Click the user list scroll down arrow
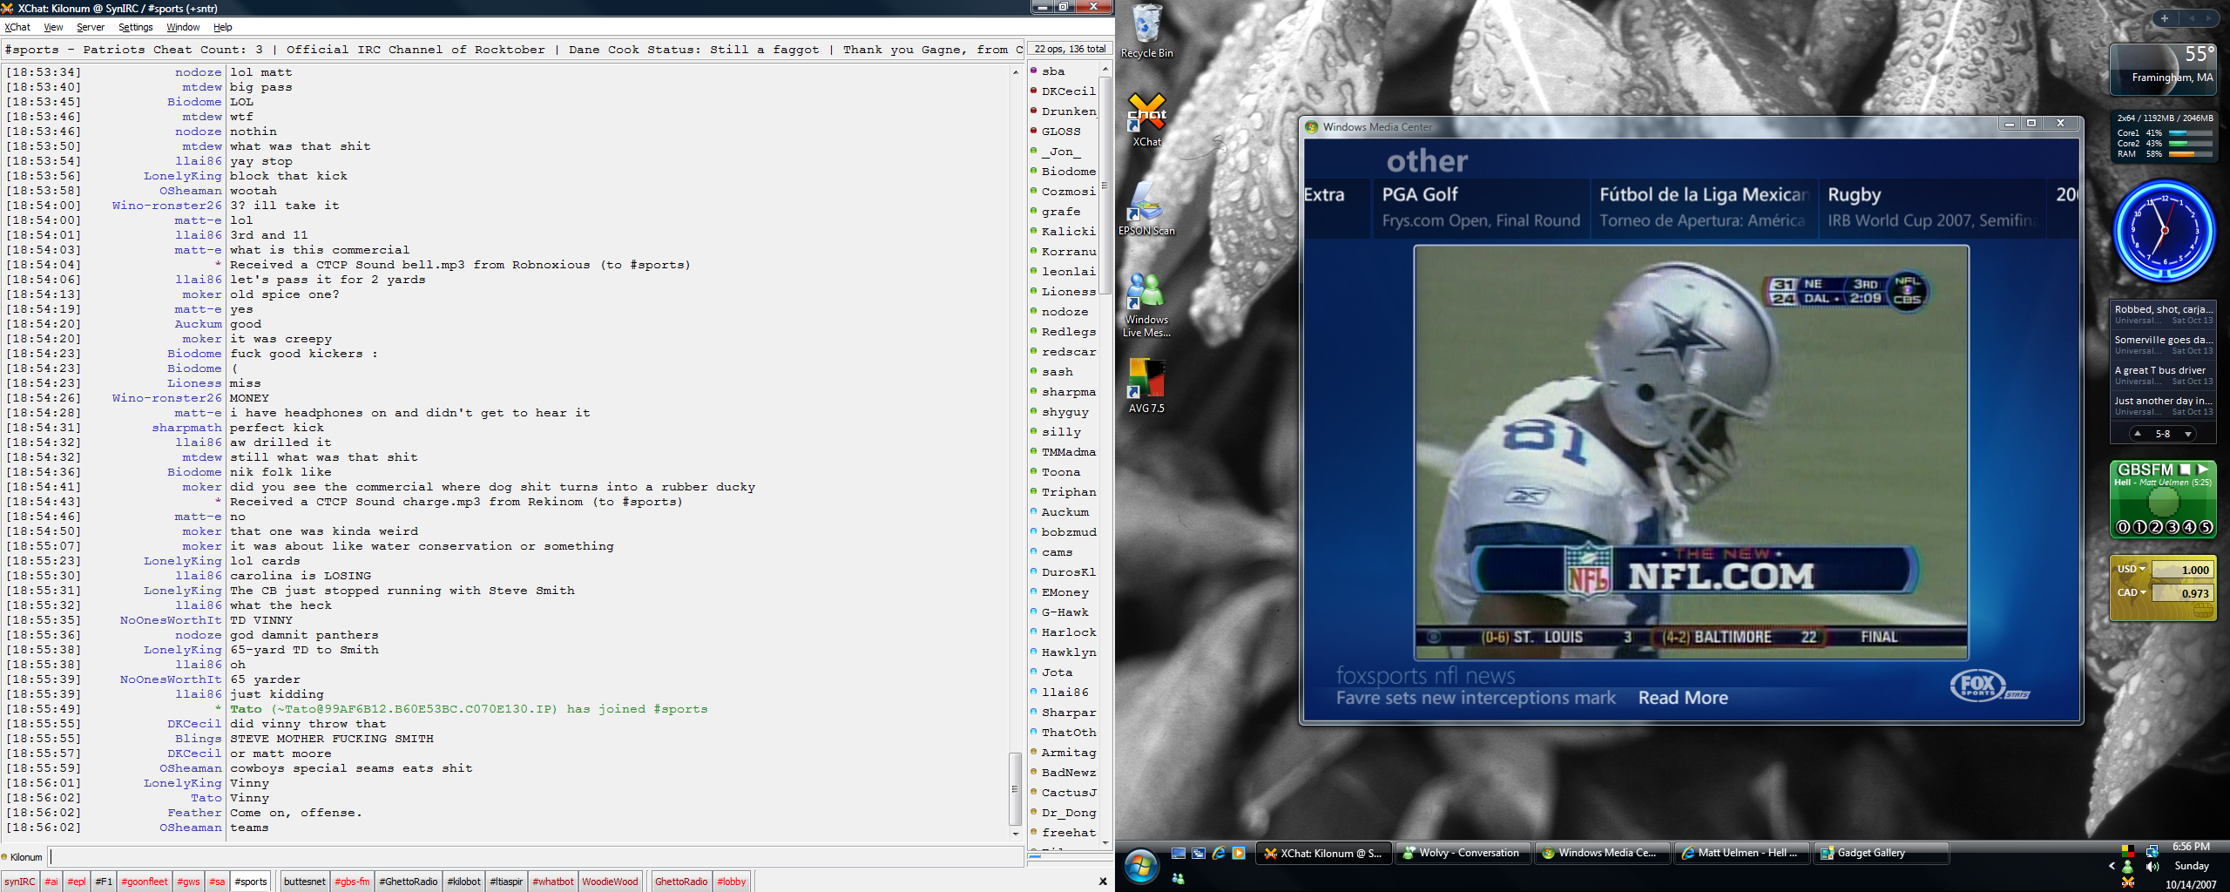 point(1105,842)
